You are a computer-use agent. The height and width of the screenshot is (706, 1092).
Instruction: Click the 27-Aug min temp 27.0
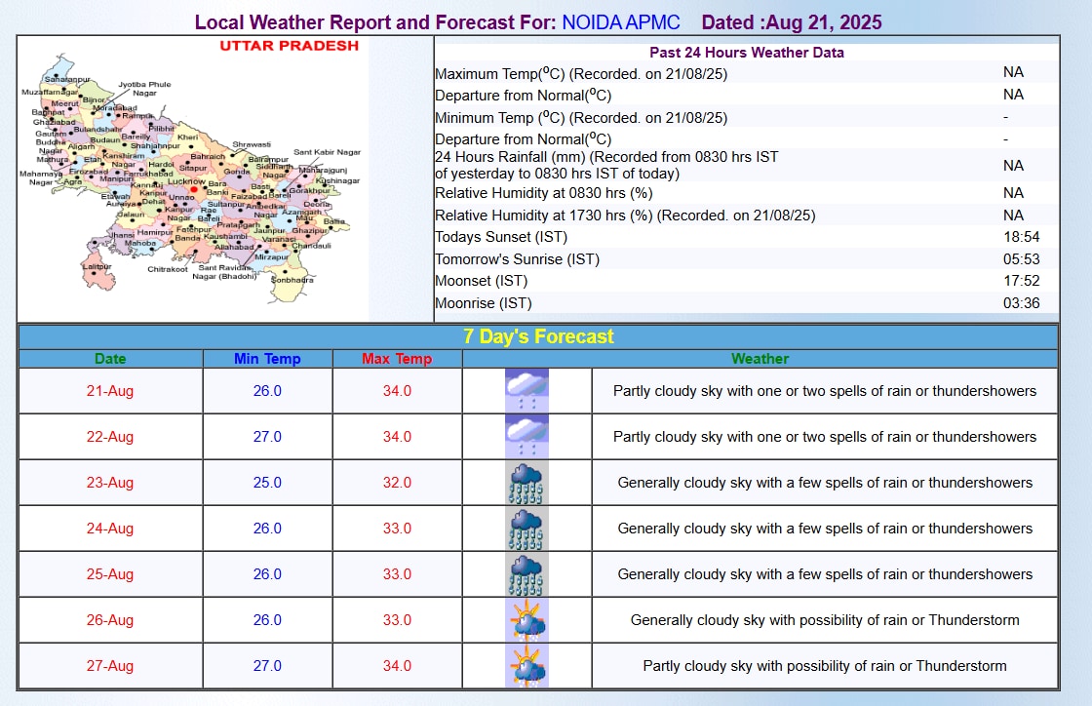coord(267,666)
